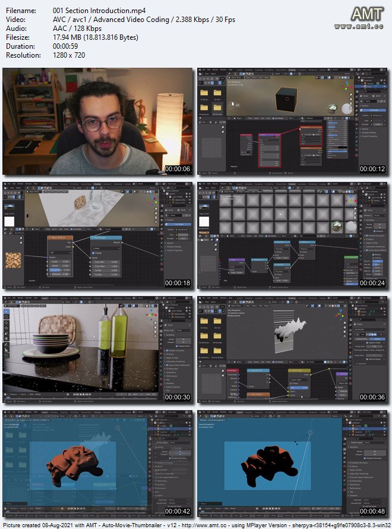Open the 00:00:24 grid viewport frame thumbnail
Screen dimensions: 392x529
point(293,235)
